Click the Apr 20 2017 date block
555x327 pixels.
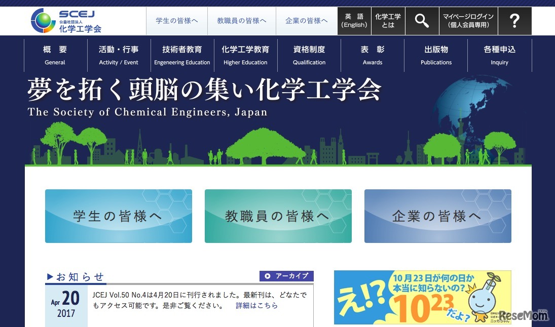click(66, 305)
